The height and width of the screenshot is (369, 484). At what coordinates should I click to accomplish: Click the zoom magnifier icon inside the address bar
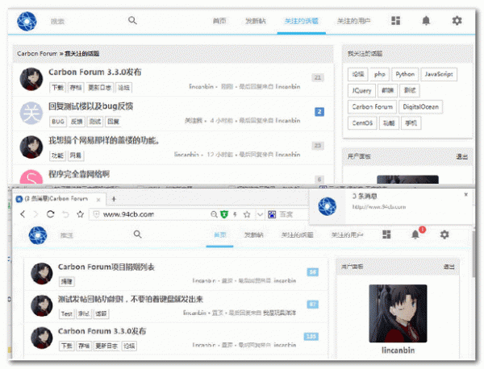[x=214, y=214]
